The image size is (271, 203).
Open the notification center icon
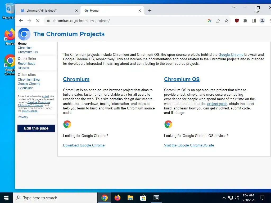[x=262, y=198]
